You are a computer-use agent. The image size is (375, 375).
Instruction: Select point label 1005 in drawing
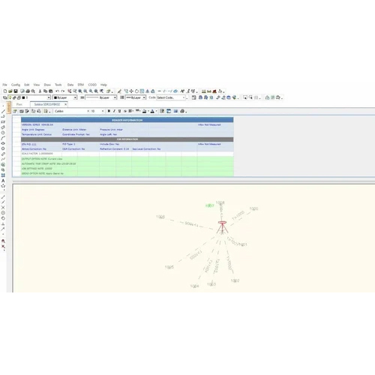(169, 267)
